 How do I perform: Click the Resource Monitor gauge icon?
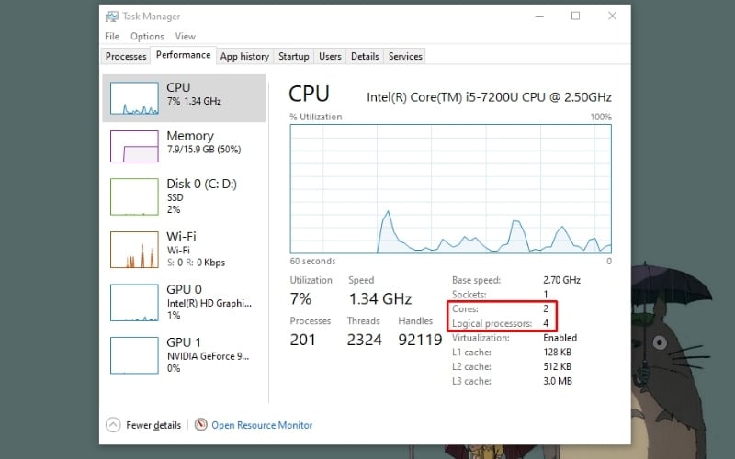(200, 425)
